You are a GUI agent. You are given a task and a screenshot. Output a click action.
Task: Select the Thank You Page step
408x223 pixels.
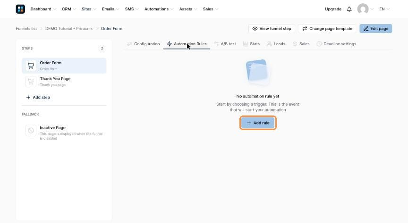point(64,82)
